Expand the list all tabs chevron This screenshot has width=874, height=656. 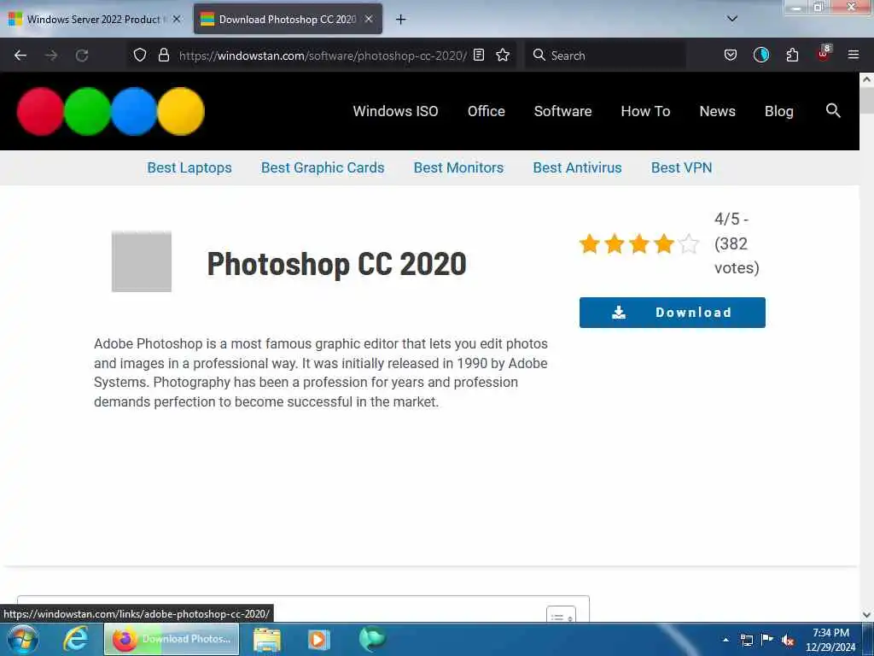point(732,19)
